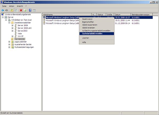Open the ? help menu
Screen dimensions: 159x115
point(26,6)
